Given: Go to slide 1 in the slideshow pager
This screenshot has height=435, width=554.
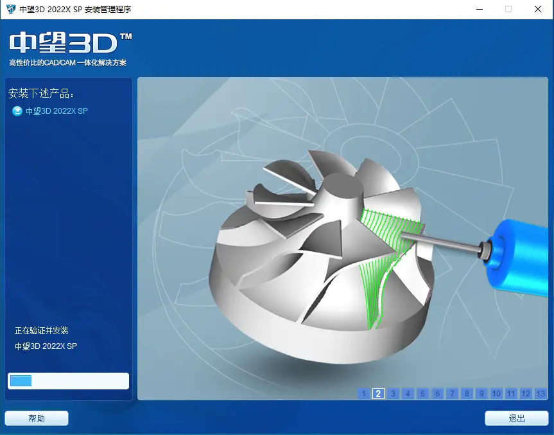Looking at the screenshot, I should tap(363, 394).
